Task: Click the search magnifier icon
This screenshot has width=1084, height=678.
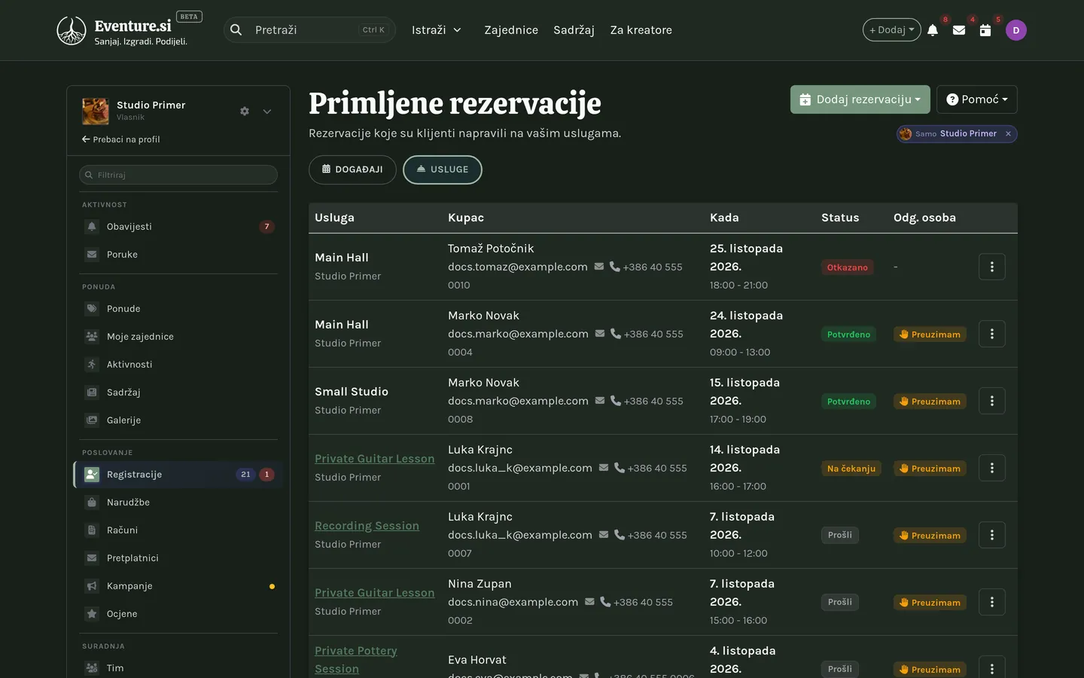Action: [x=236, y=30]
